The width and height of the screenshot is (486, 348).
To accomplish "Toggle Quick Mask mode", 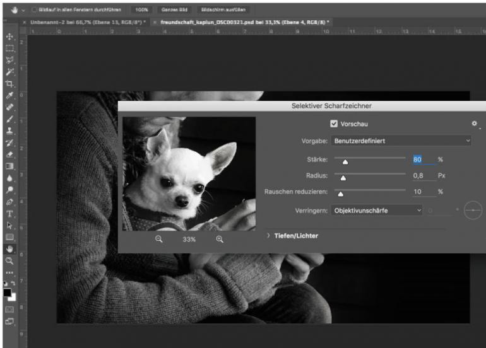I will click(x=9, y=310).
